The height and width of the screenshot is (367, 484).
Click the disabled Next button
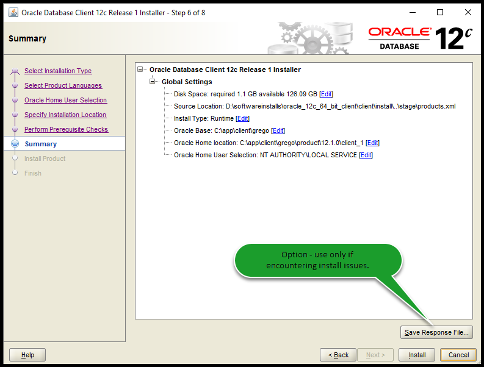tap(375, 355)
